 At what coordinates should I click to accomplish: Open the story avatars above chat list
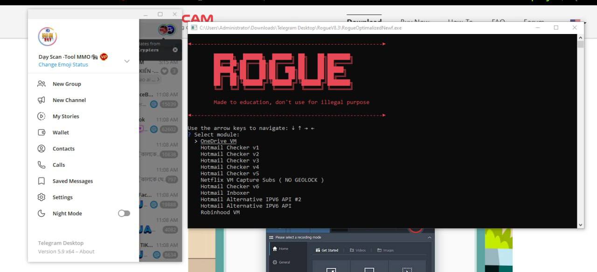click(x=166, y=30)
